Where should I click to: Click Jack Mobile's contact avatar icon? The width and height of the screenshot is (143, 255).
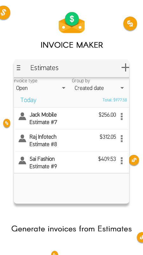(x=22, y=116)
